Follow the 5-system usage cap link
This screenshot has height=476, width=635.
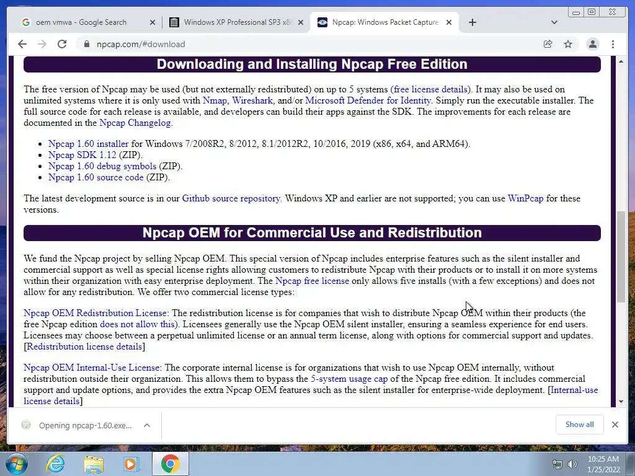[349, 379]
